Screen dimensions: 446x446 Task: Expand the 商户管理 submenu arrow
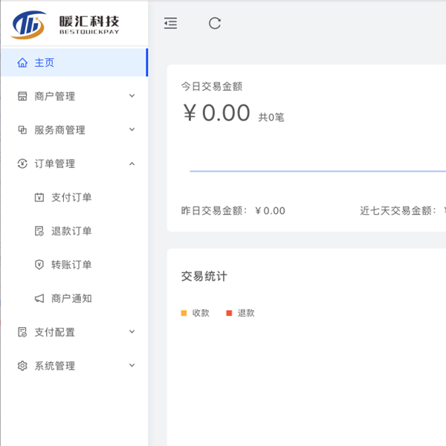[132, 96]
